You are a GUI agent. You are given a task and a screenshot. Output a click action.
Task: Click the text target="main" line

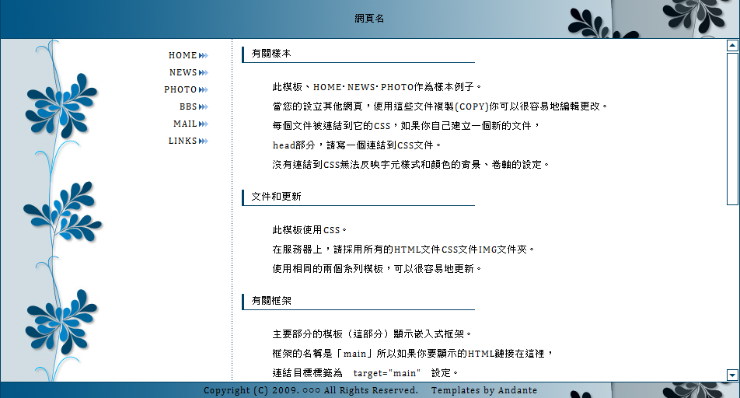(365, 373)
